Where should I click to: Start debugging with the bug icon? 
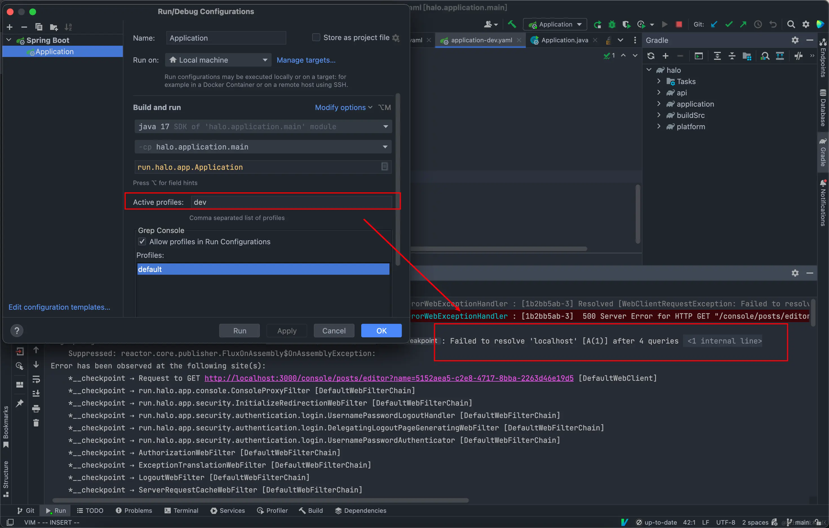click(x=612, y=25)
